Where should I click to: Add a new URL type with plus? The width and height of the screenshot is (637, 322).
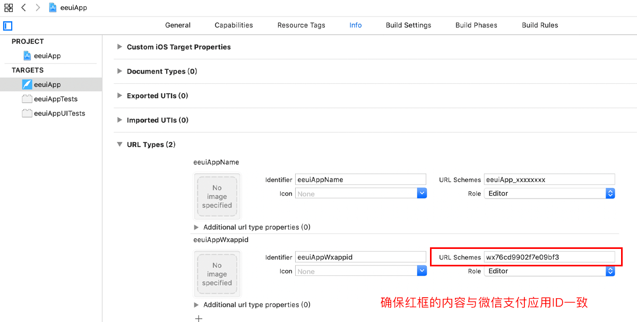point(199,318)
